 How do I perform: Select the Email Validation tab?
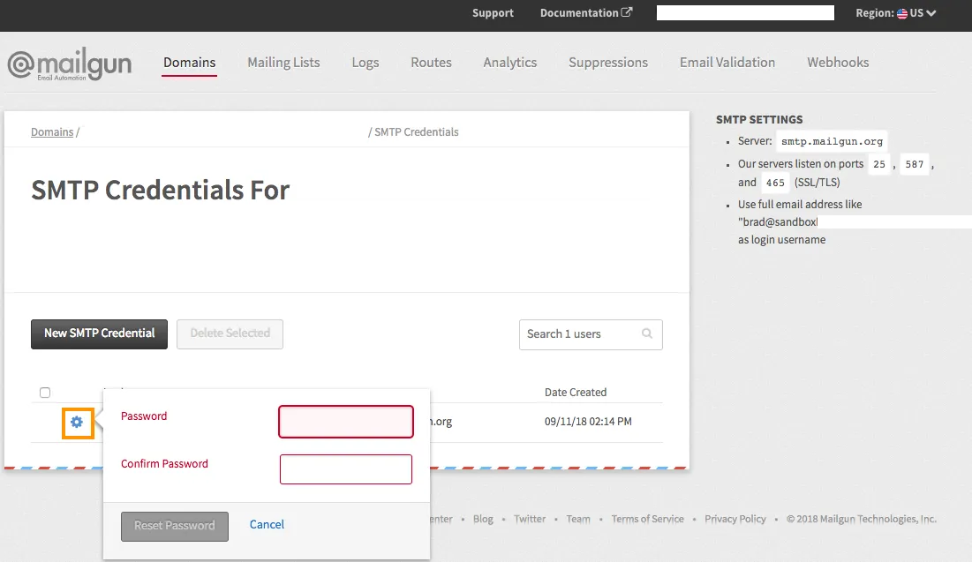click(x=727, y=63)
